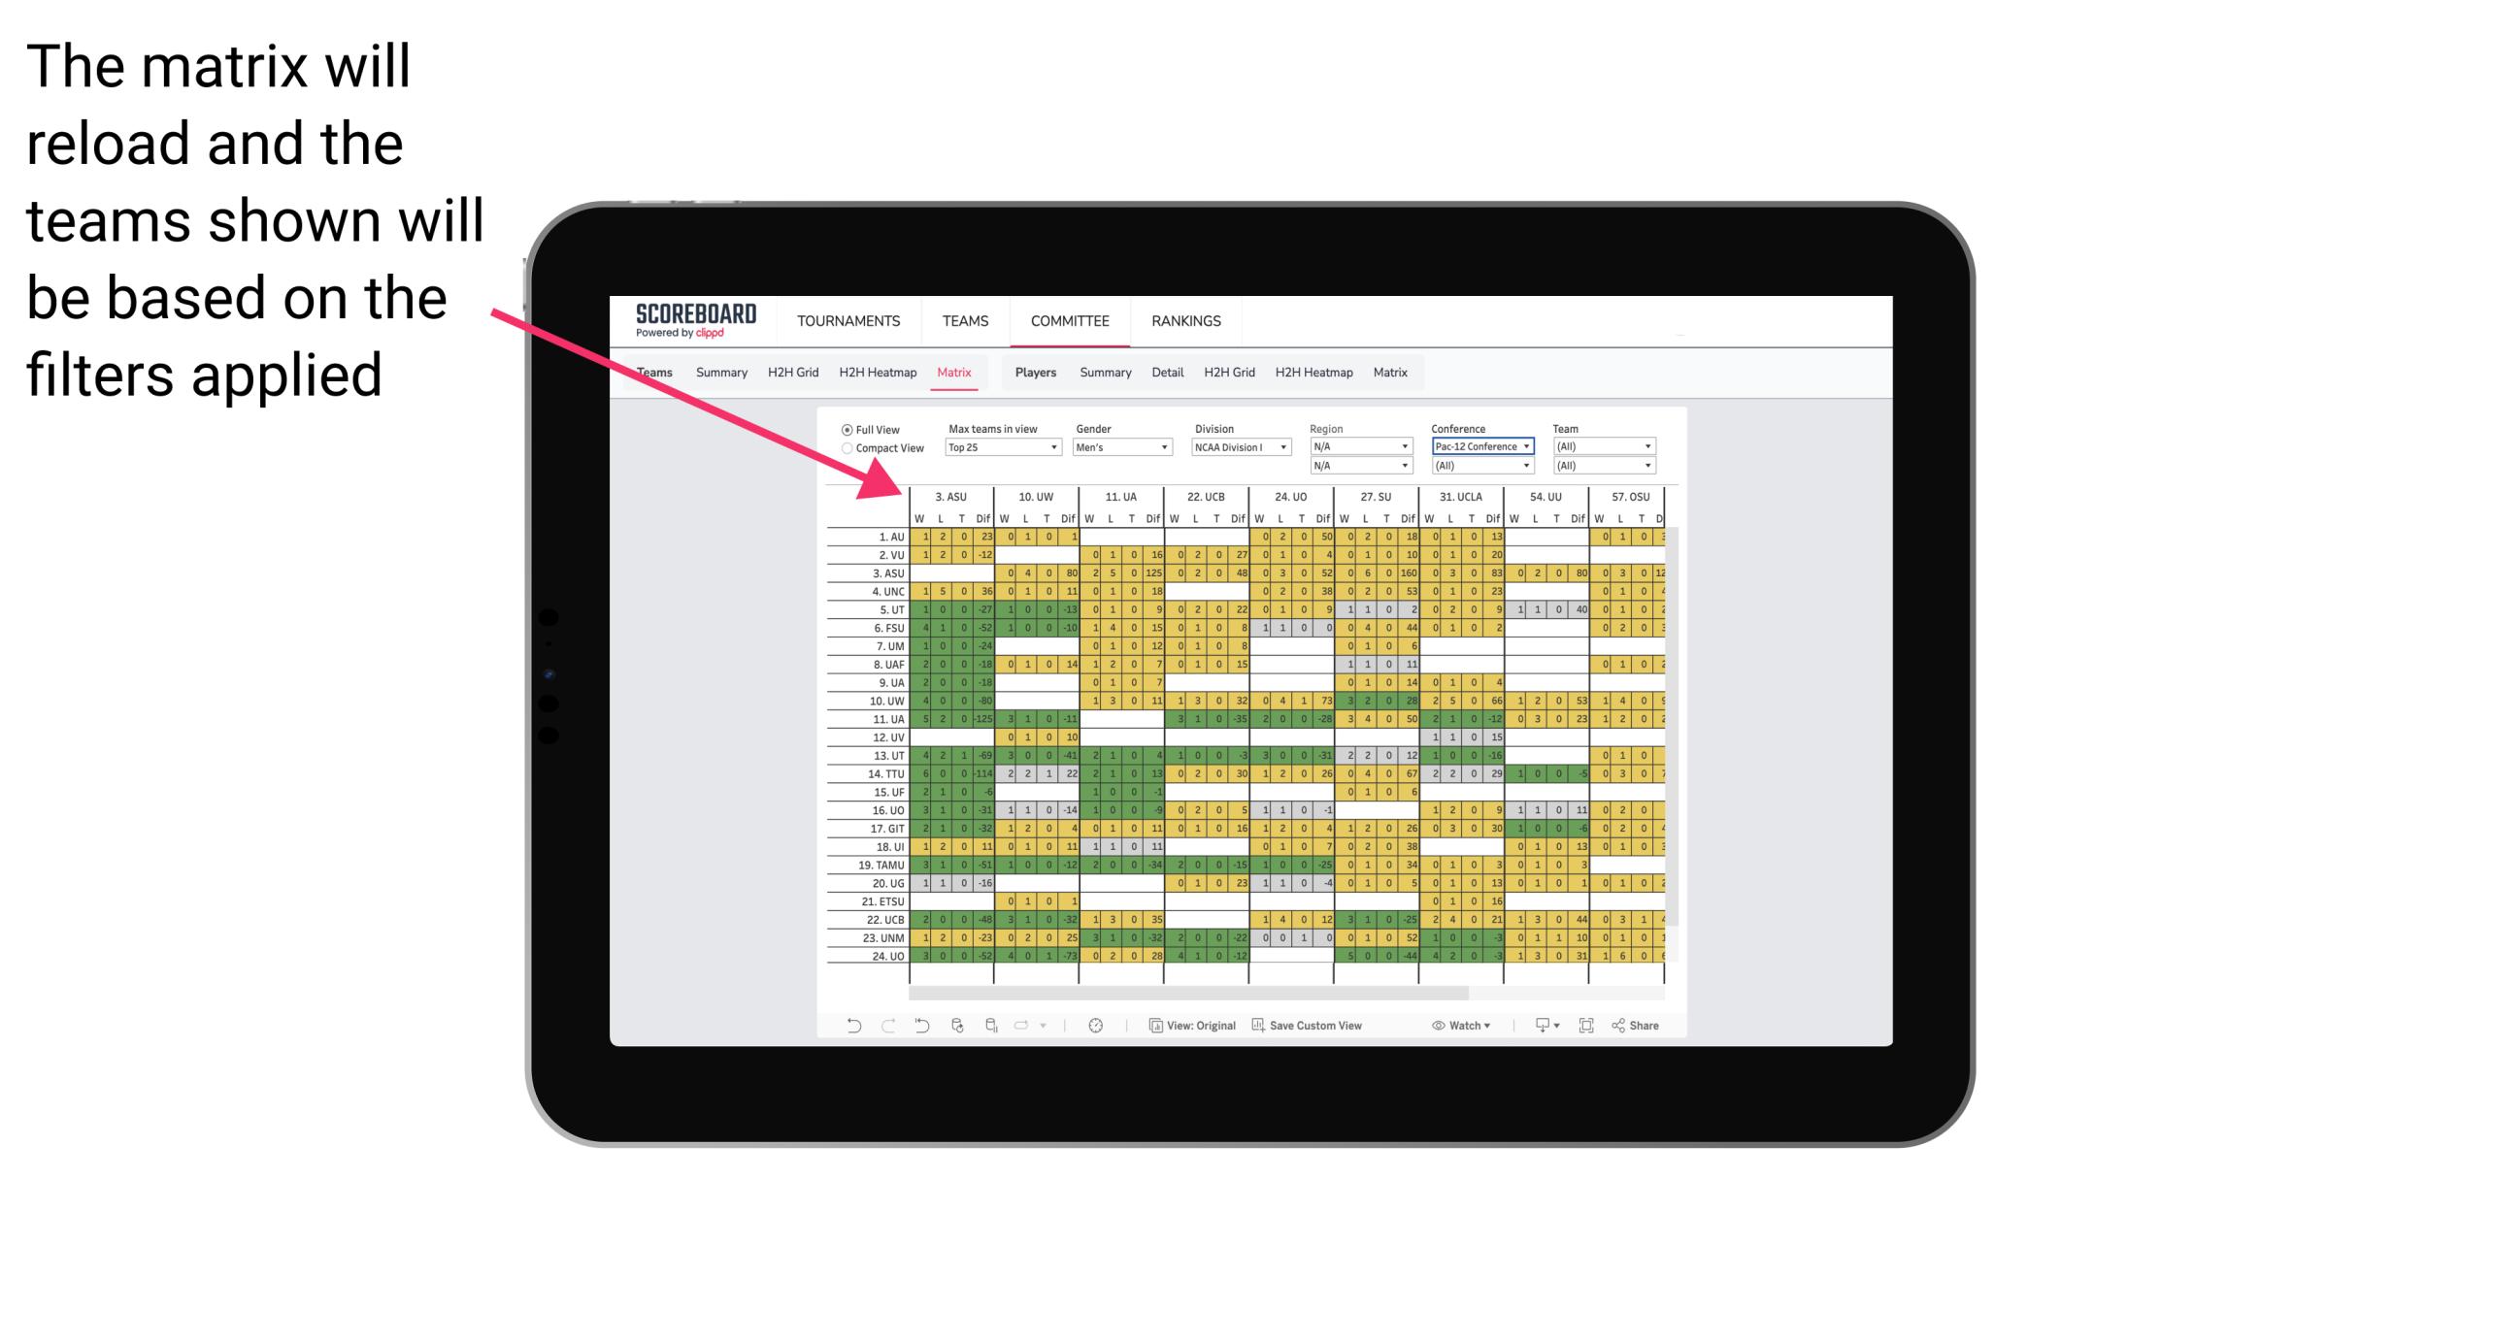Click the undo arrow icon
2493x1341 pixels.
850,1030
